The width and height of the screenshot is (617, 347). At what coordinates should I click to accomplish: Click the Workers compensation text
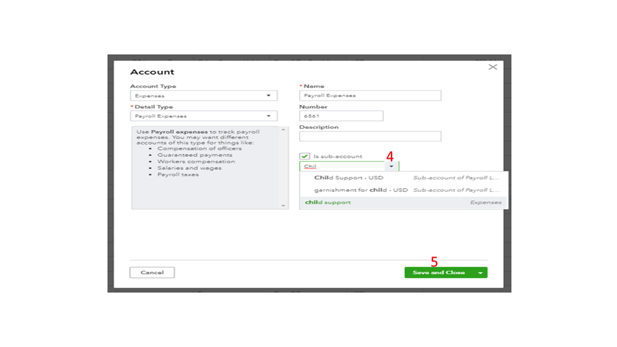[196, 162]
